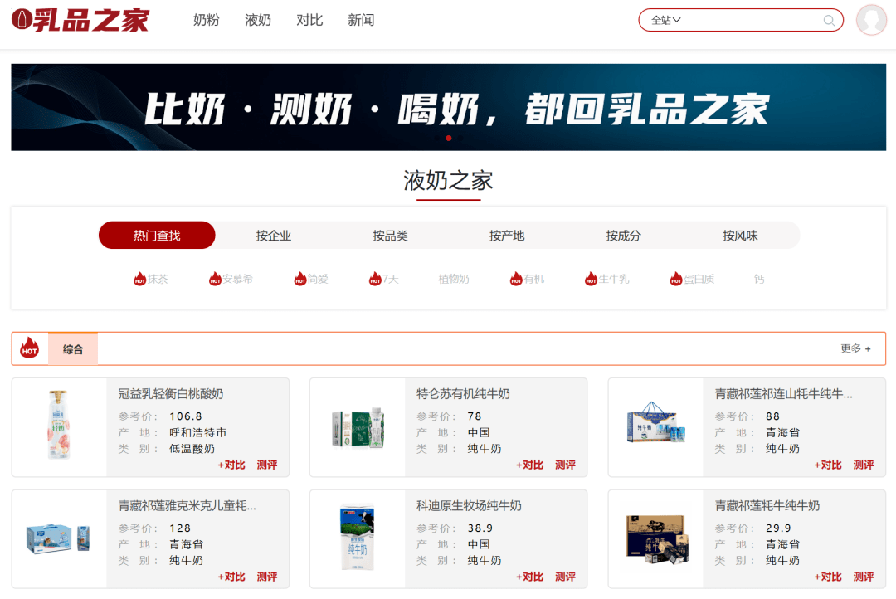Screen dimensions: 896x599
Task: Add 科迪原生牧场纯牛奶 to 对比
Action: point(529,577)
